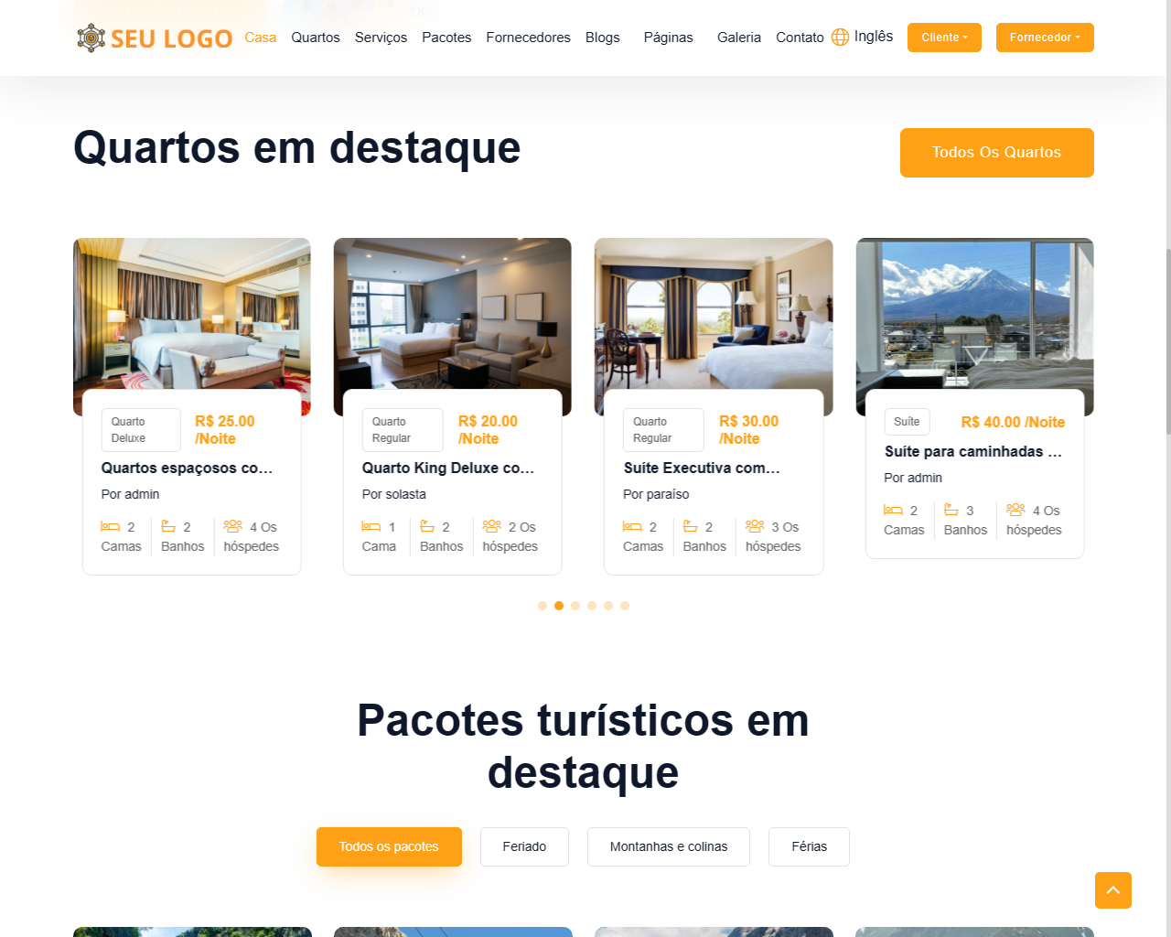Select the third carousel pagination dot
The height and width of the screenshot is (937, 1171).
[x=575, y=606]
